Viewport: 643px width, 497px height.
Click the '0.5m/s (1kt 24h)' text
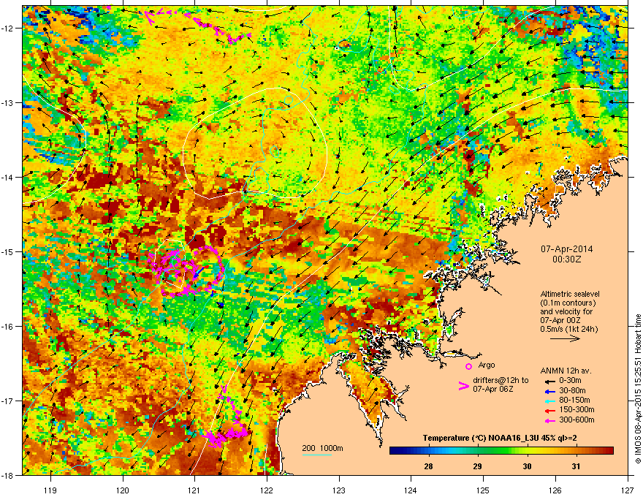coord(568,329)
